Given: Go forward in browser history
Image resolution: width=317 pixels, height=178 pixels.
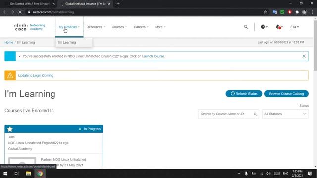Looking at the screenshot, I should click(12, 12).
